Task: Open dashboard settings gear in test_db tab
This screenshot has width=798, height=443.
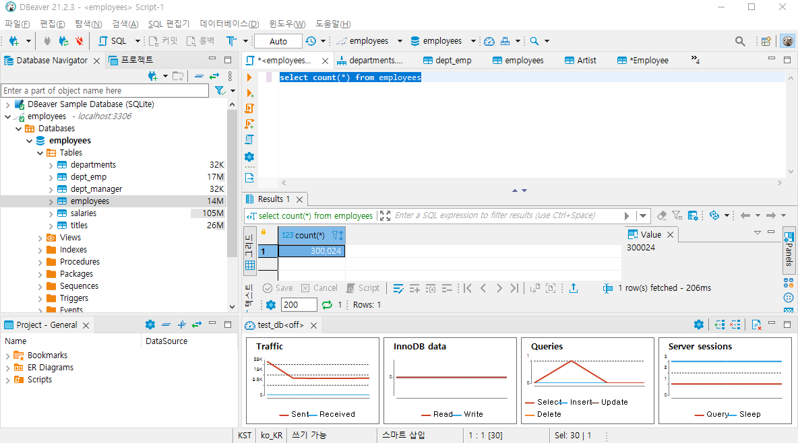Action: tap(699, 325)
